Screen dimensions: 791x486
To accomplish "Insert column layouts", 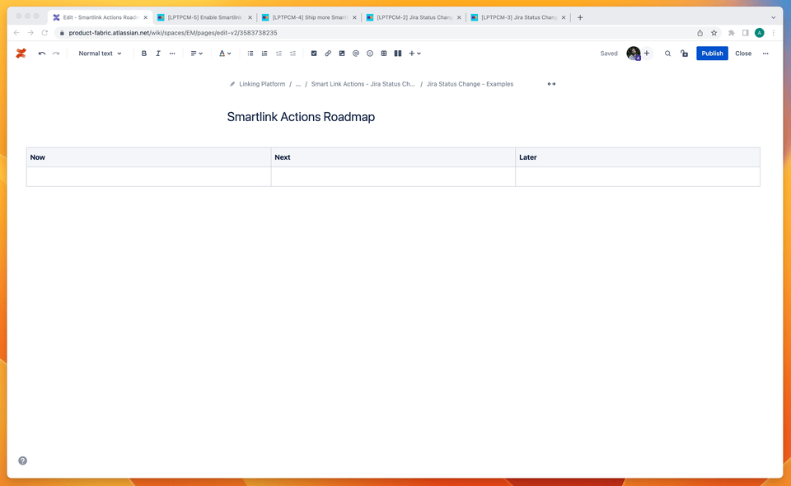I will coord(397,54).
